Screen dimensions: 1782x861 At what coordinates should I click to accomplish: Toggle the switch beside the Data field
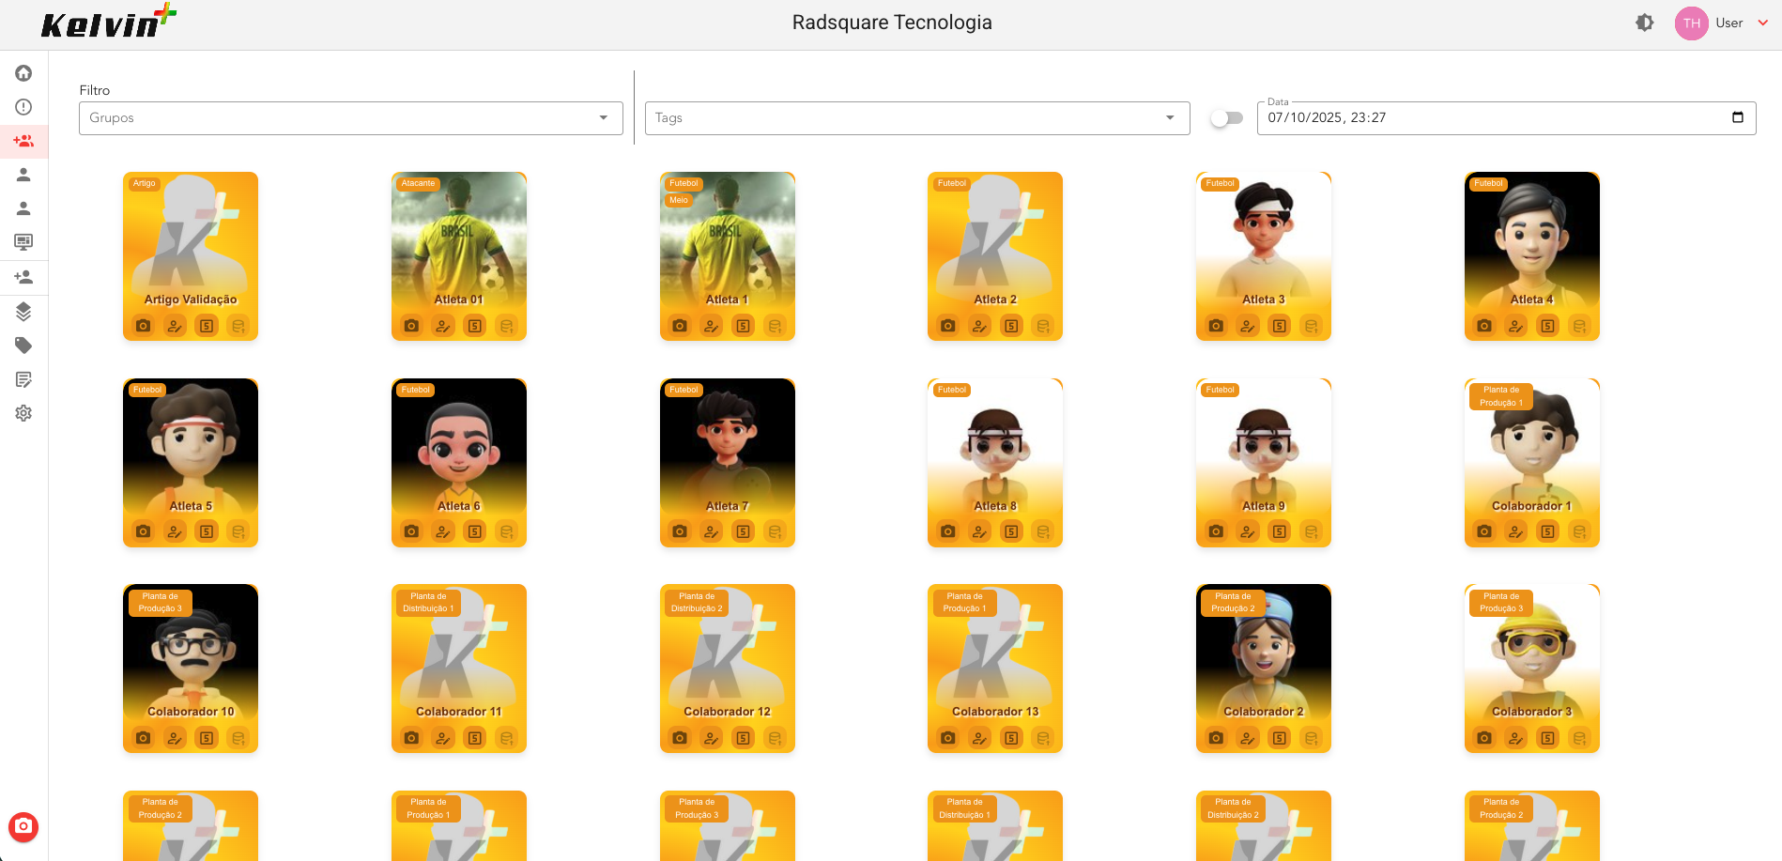1226,118
